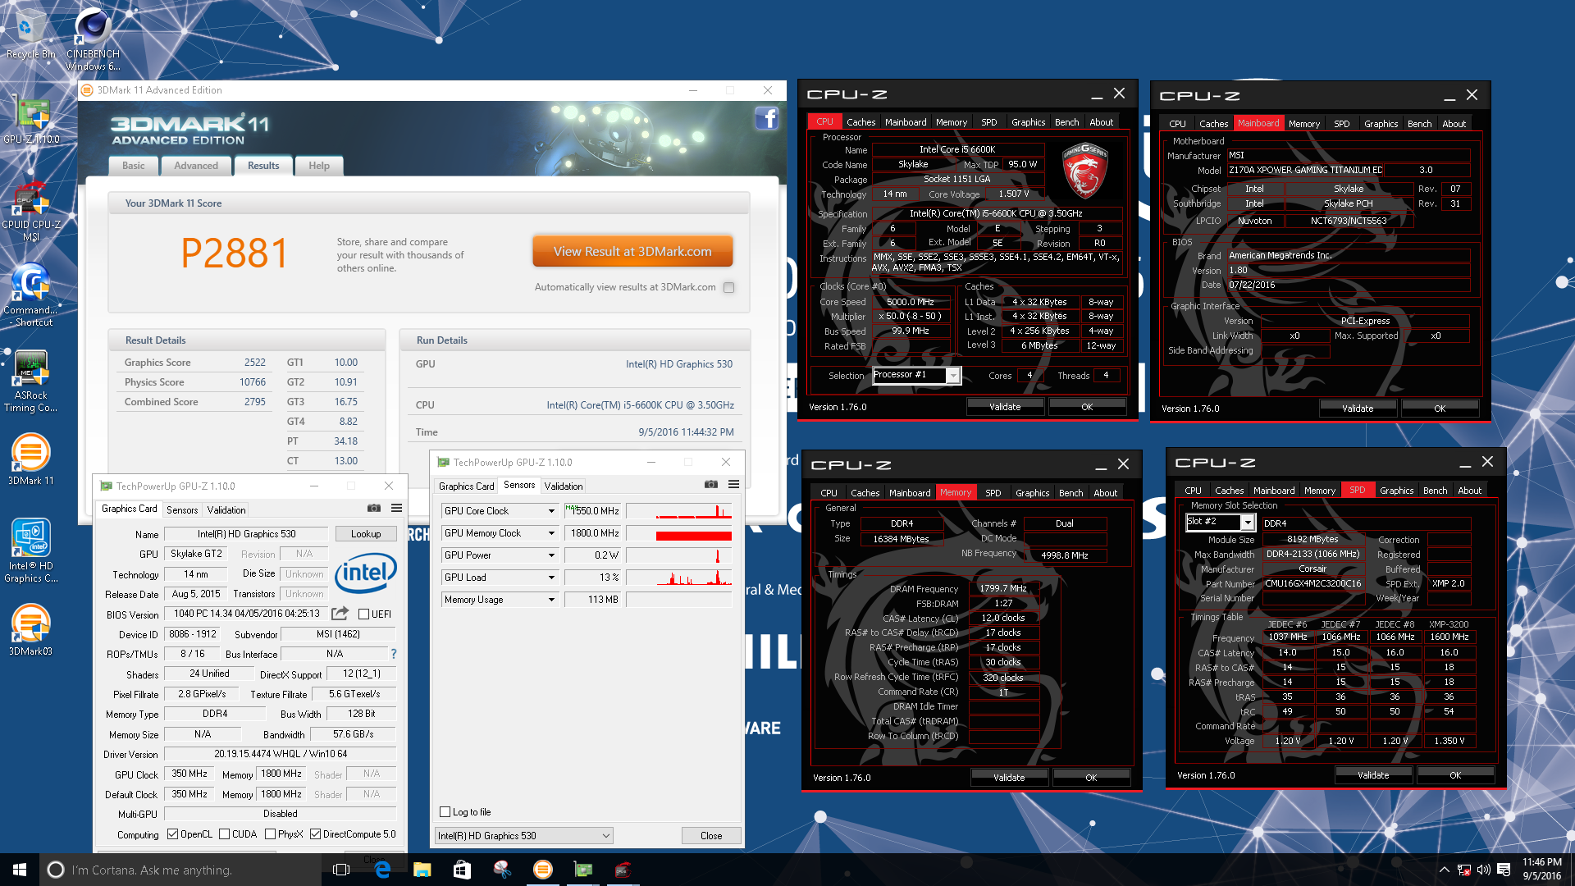Open the CINEBENCH desktop shortcut
The width and height of the screenshot is (1575, 886).
(93, 39)
